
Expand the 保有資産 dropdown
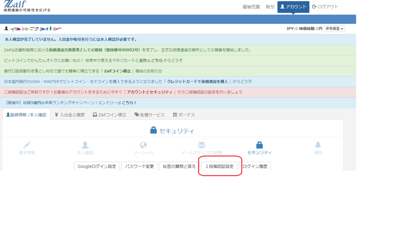[334, 29]
